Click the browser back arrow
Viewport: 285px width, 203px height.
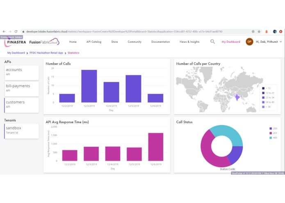[x=4, y=32]
